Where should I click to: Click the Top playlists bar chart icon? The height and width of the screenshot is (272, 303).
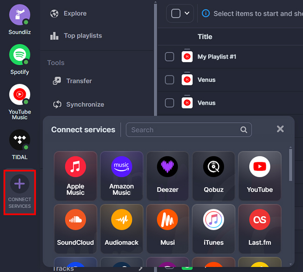click(x=54, y=36)
